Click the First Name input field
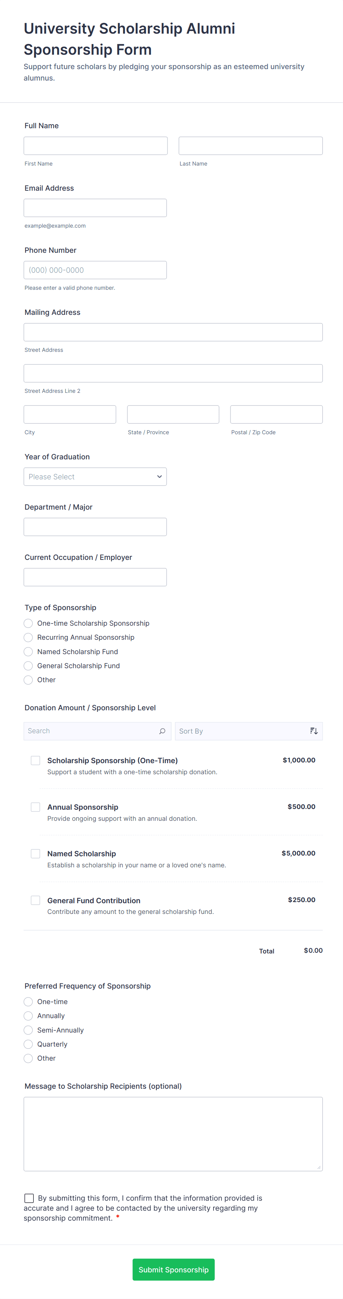 (x=96, y=146)
